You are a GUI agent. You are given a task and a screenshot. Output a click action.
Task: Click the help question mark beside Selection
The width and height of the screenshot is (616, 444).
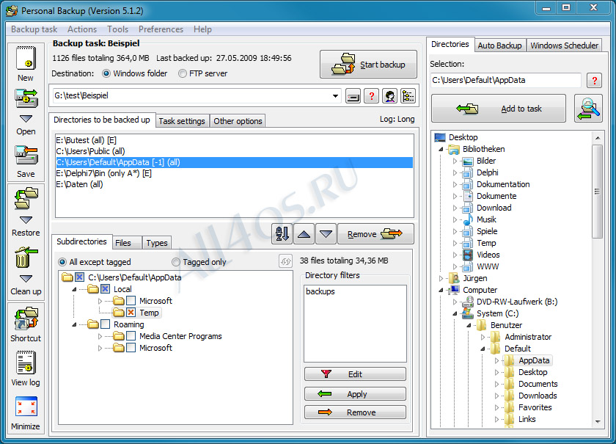[595, 81]
